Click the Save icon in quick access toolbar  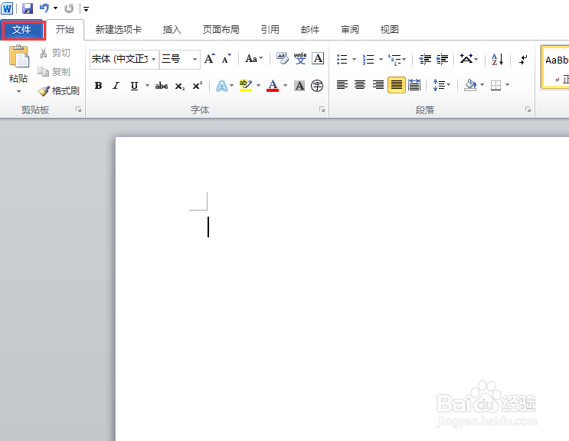click(28, 8)
